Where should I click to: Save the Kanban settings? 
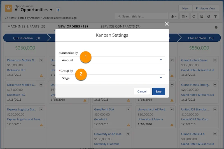pyautogui.click(x=158, y=91)
